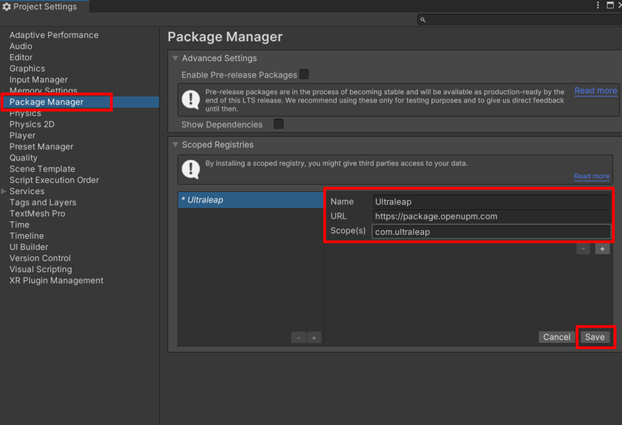This screenshot has height=425, width=622.
Task: Open Read more link for scoped registries
Action: pyautogui.click(x=592, y=176)
